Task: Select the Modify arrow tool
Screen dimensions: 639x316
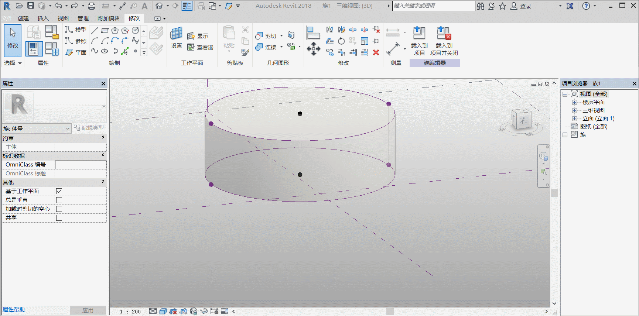Action: [13, 40]
